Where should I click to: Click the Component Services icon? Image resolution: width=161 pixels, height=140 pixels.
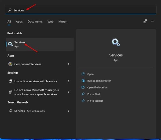click(x=10, y=64)
